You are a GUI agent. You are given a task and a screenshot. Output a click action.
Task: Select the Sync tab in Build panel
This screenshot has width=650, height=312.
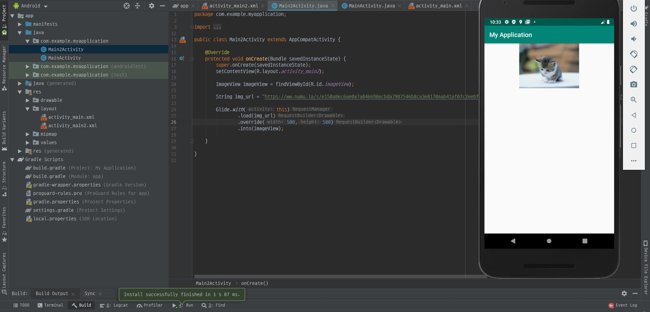point(90,293)
